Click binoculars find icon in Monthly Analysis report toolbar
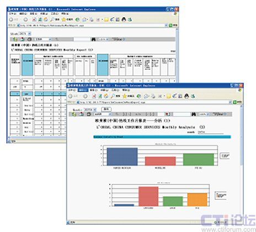256x232 pixels. pos(193,114)
